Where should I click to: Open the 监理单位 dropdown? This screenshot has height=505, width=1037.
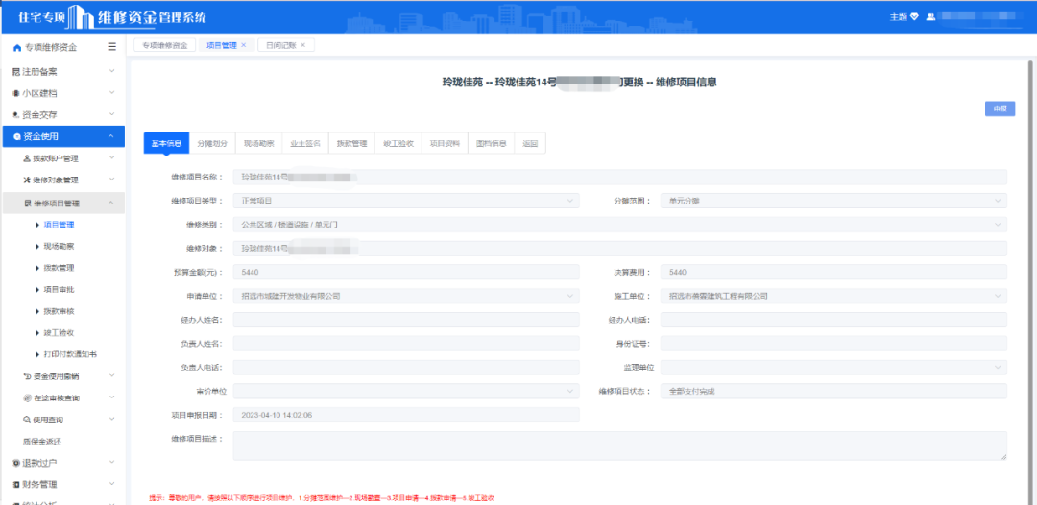click(x=833, y=368)
